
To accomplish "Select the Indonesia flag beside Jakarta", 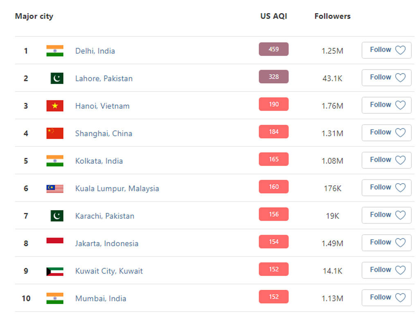I will 55,242.
